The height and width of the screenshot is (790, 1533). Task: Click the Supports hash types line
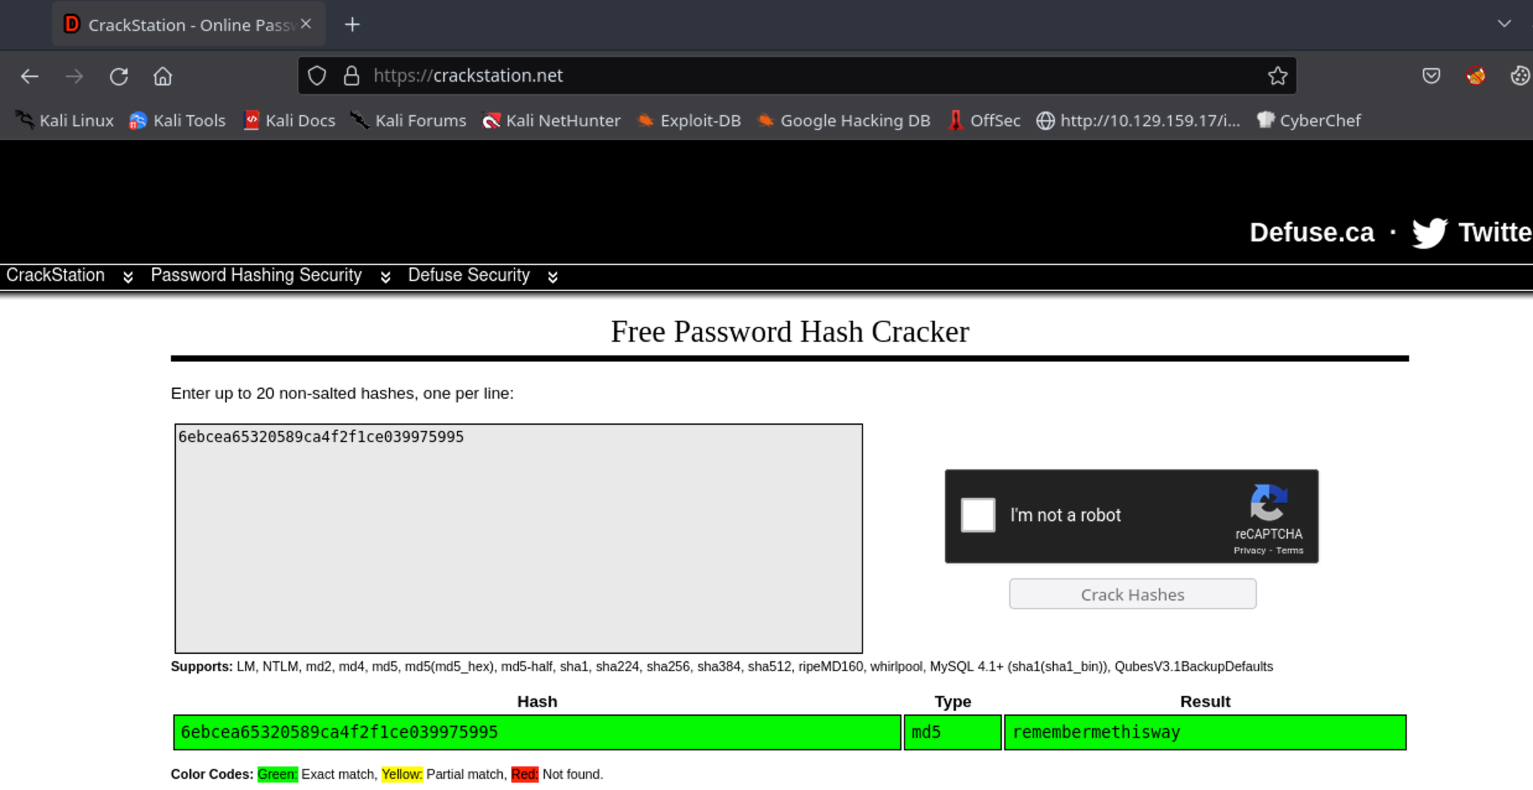[x=722, y=667]
